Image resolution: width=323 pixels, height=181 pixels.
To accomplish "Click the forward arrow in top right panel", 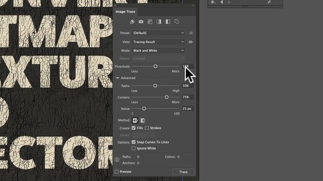I will tap(229, 2).
